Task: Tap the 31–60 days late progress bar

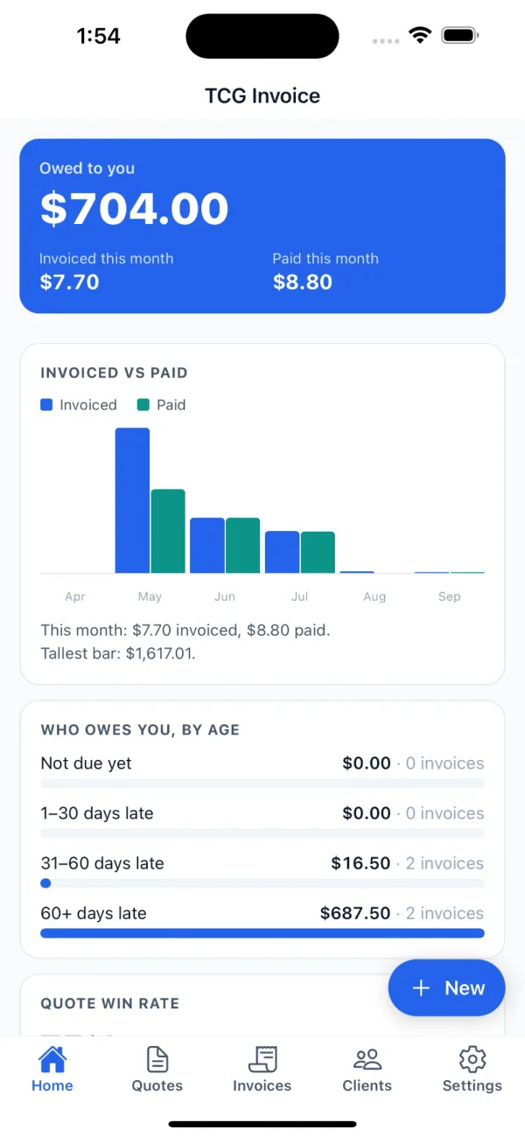Action: 262,883
